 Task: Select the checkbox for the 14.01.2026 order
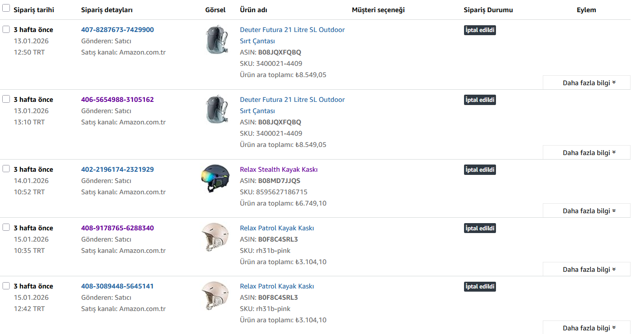click(6, 169)
